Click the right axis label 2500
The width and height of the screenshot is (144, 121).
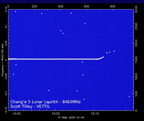136,26
